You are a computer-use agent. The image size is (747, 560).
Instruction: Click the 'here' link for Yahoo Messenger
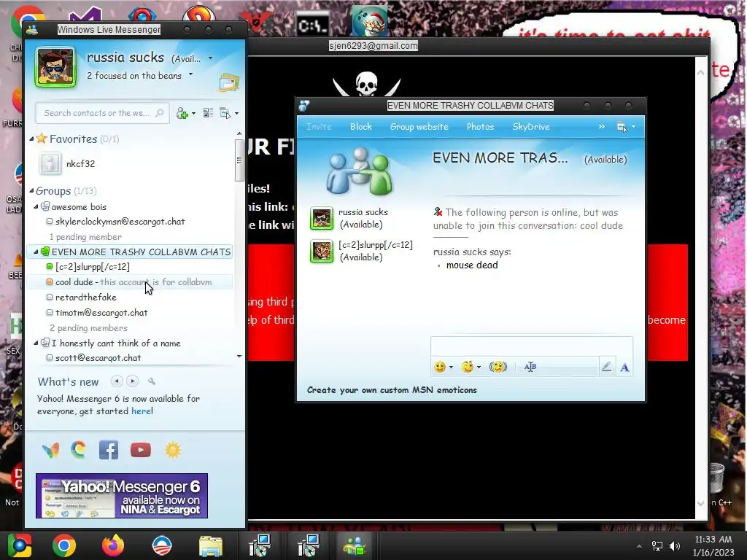click(x=141, y=411)
